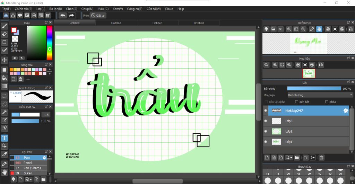The image size is (355, 184).
Task: Open a file in the Reference panel
Action: point(273,29)
